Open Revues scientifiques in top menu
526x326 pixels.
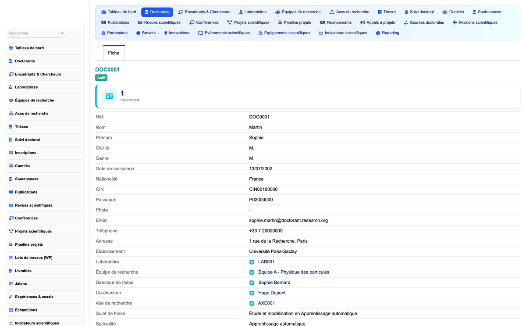[159, 22]
